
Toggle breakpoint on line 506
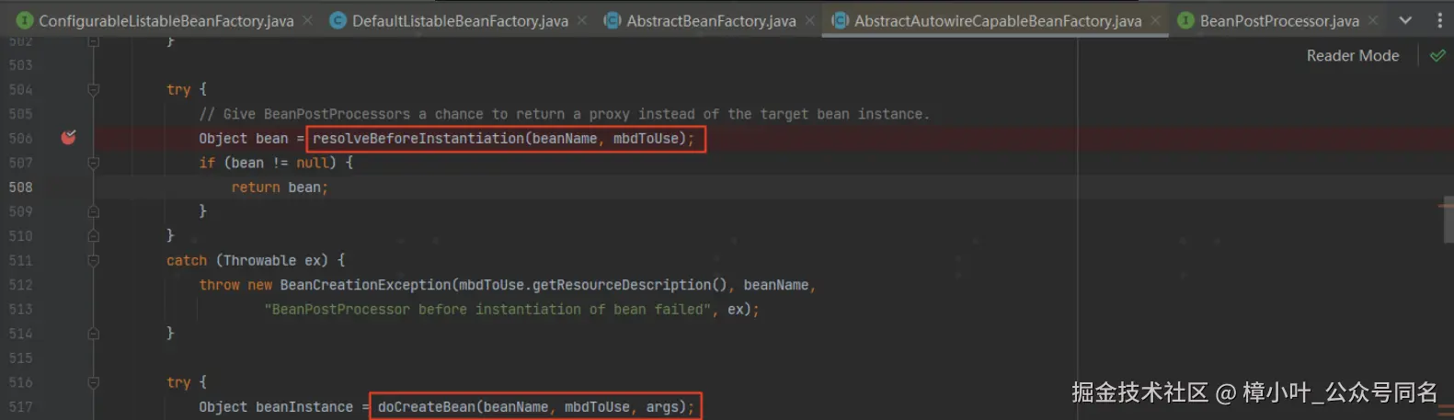click(x=68, y=138)
